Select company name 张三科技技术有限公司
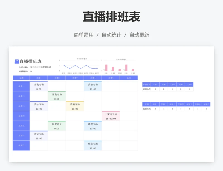The image size is (223, 171). pos(40,67)
